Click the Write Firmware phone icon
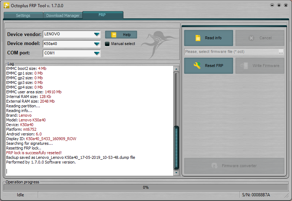This screenshot has height=201, width=292. point(244,66)
